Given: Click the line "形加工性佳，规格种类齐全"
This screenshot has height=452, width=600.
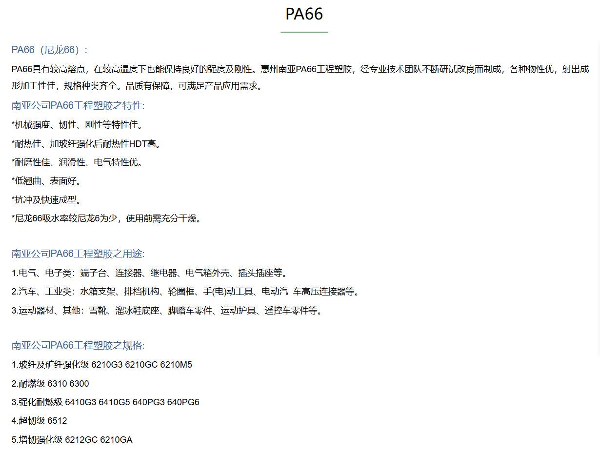Looking at the screenshot, I should click(138, 86).
